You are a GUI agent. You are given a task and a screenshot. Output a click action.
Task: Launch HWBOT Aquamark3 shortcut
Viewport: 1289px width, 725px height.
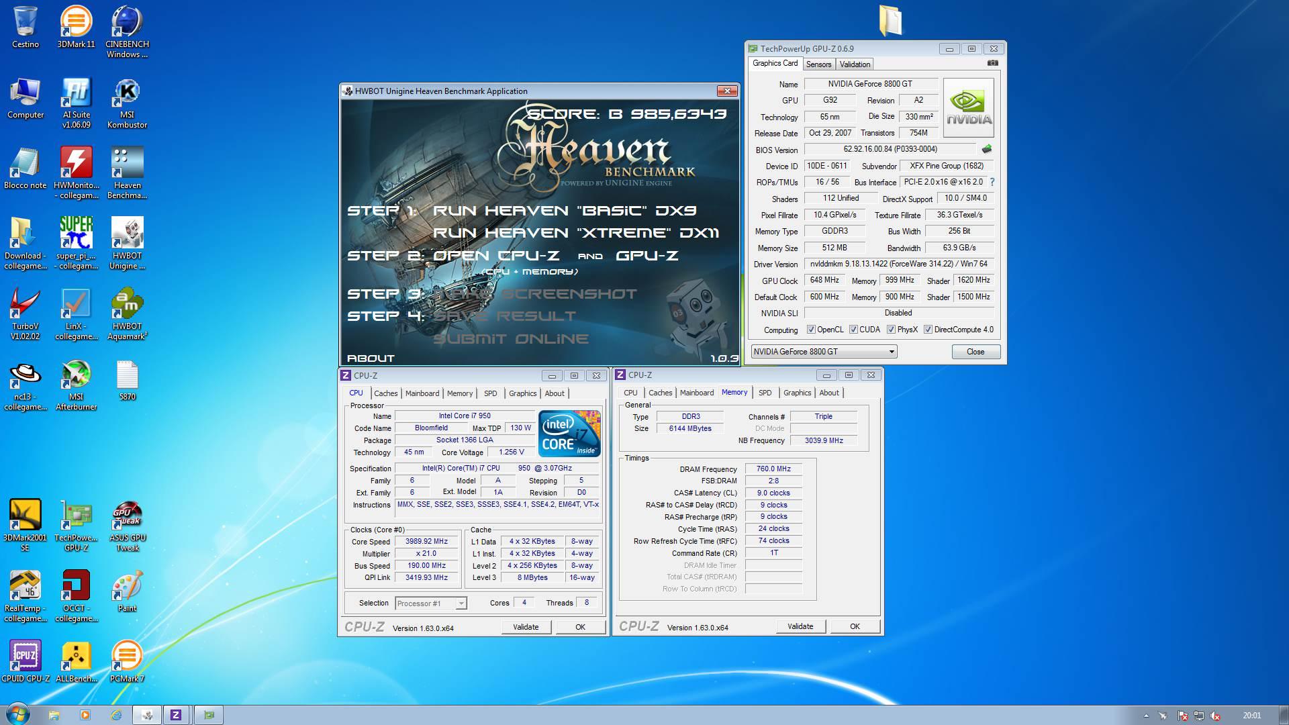pyautogui.click(x=127, y=314)
